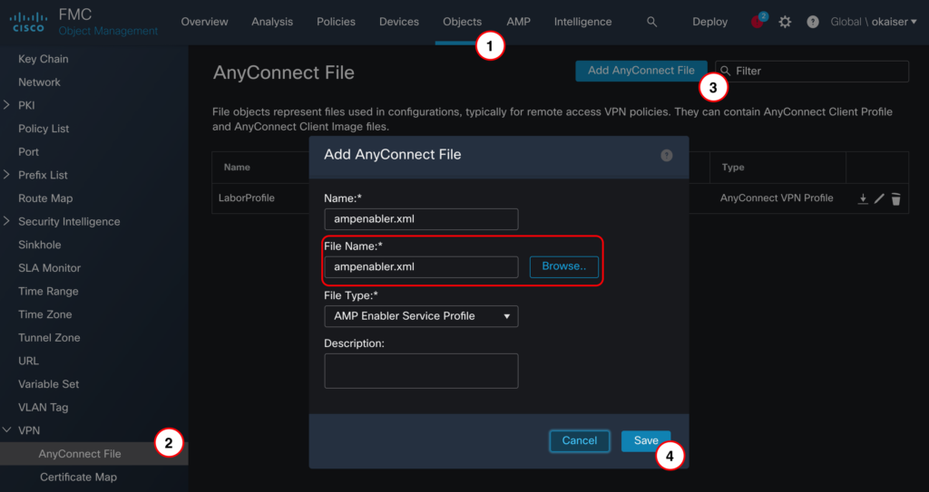Click the Type column header

pos(733,168)
